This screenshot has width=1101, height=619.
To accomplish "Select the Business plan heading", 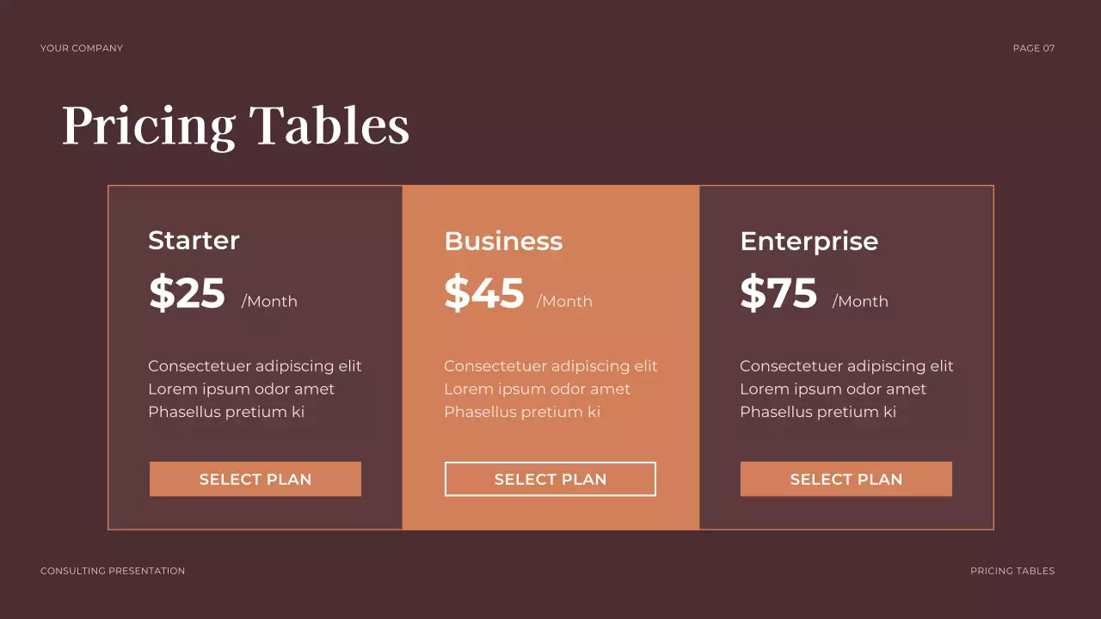I will click(503, 241).
